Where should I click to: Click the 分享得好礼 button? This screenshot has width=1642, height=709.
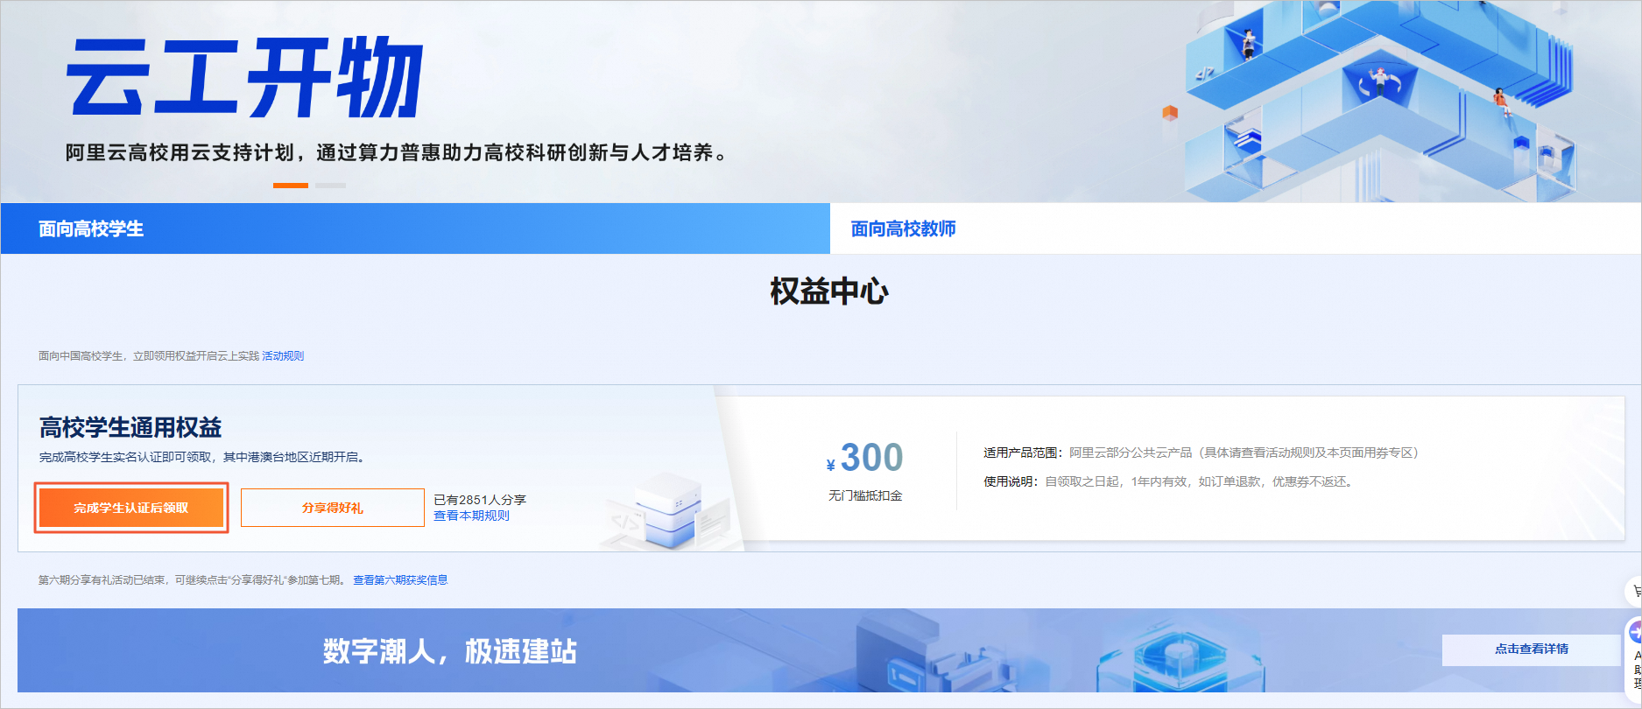coord(333,508)
